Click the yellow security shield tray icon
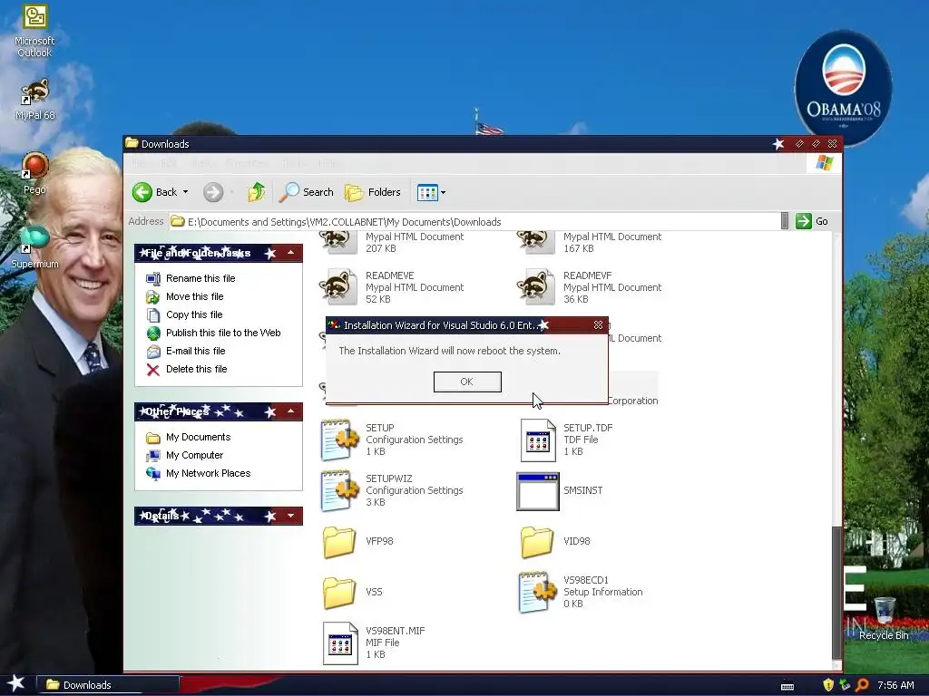 [828, 685]
